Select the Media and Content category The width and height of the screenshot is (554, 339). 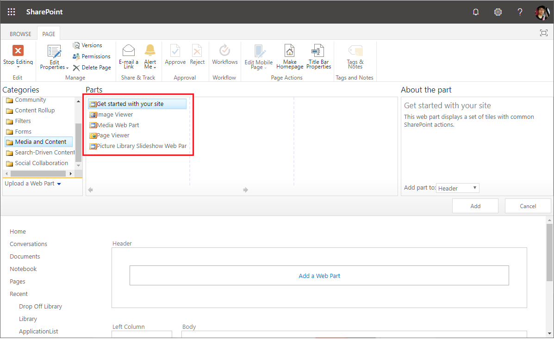(39, 142)
